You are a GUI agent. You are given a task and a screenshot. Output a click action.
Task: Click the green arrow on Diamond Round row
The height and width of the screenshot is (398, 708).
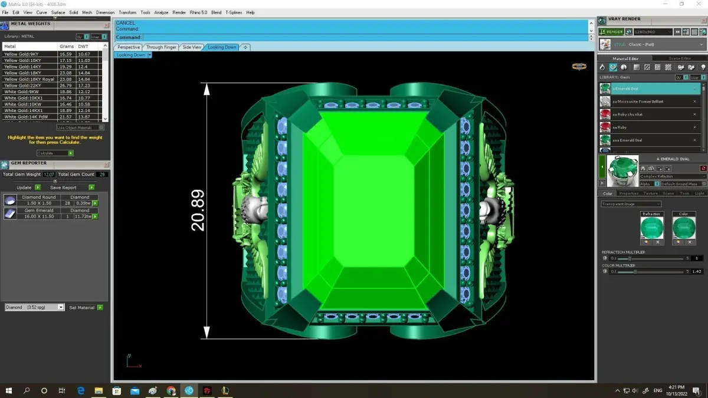95,203
